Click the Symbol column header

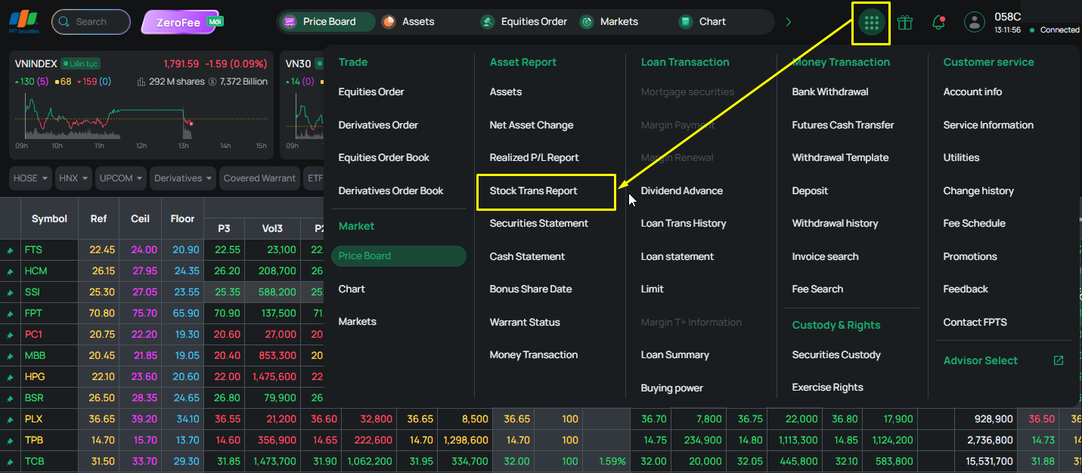(49, 219)
